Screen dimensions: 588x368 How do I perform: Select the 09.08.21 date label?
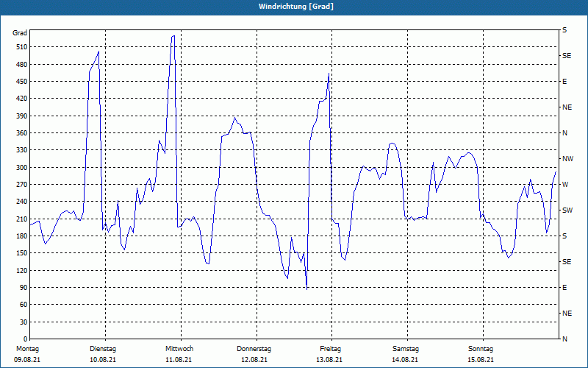(x=27, y=360)
